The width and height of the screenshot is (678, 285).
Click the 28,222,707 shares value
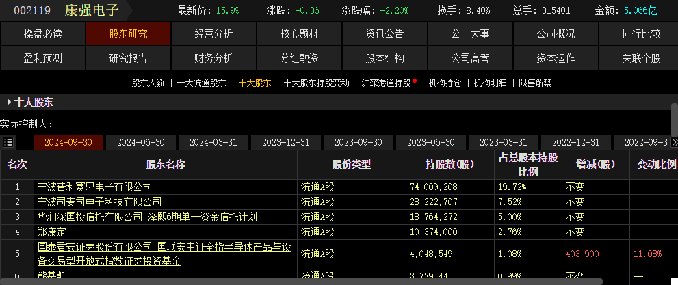(x=434, y=202)
